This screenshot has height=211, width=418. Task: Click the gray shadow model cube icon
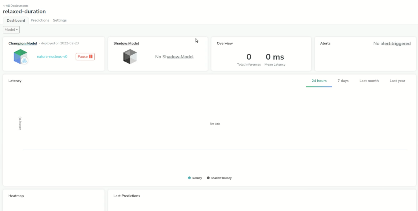pos(130,57)
